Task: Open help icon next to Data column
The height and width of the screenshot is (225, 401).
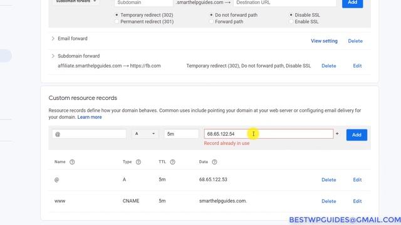Action: coord(214,162)
